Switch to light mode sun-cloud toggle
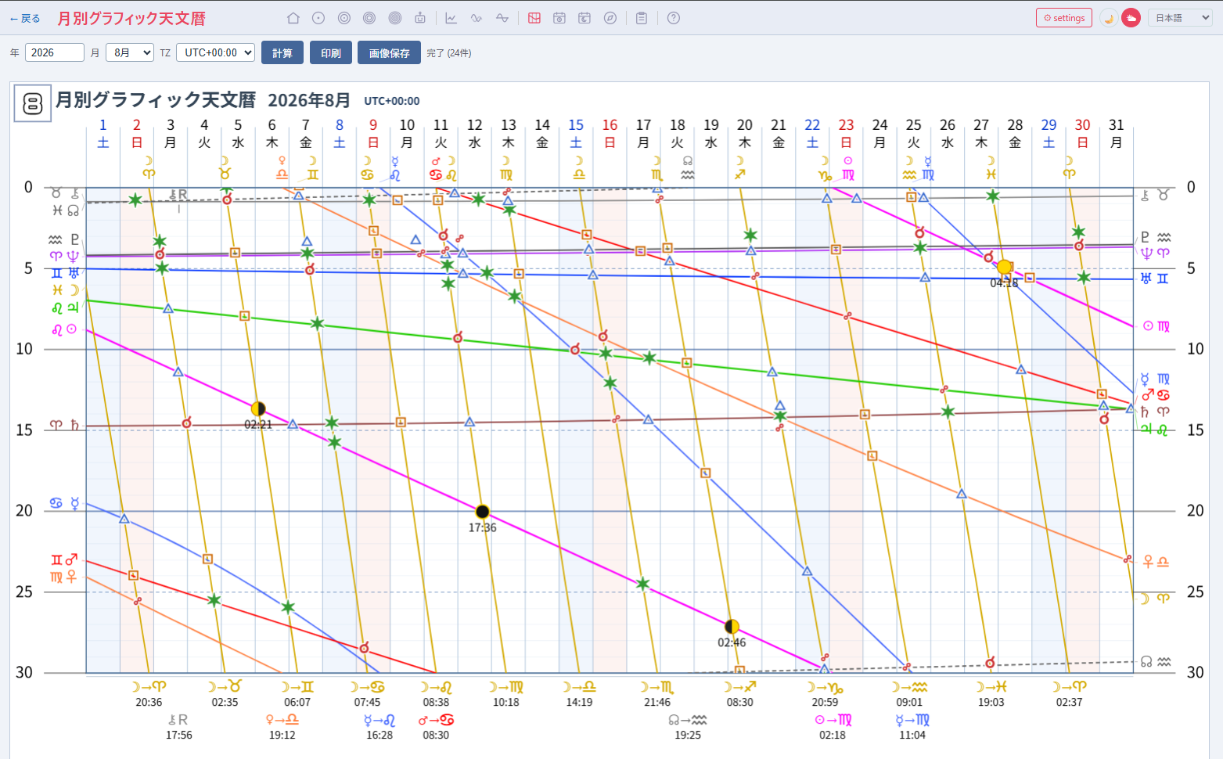 [x=1131, y=18]
